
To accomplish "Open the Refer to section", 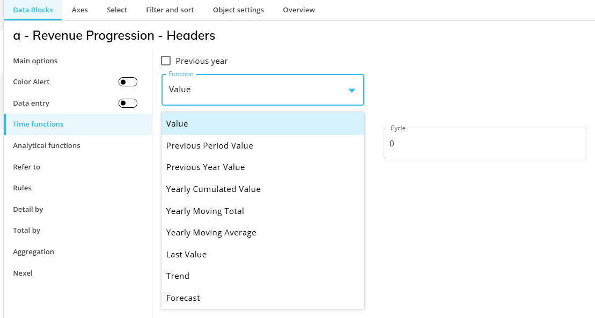I will 26,167.
